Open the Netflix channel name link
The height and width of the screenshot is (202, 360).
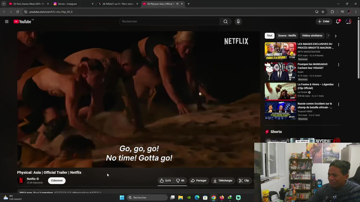click(31, 179)
